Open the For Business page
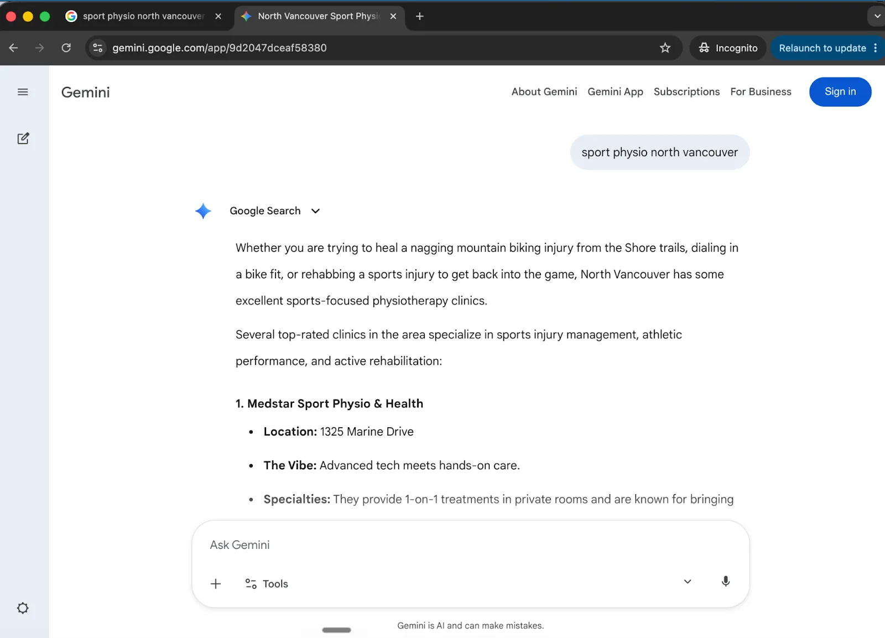Screen dimensions: 885x638 point(761,92)
